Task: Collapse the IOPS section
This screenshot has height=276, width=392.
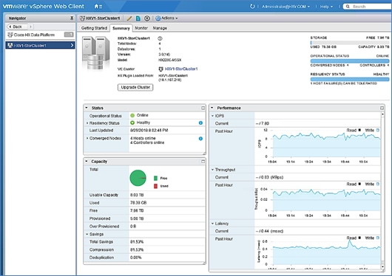Action: [213, 116]
